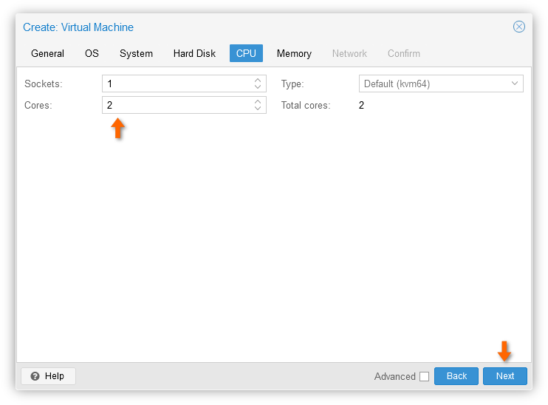Click the Next button
The width and height of the screenshot is (548, 405).
click(x=504, y=376)
